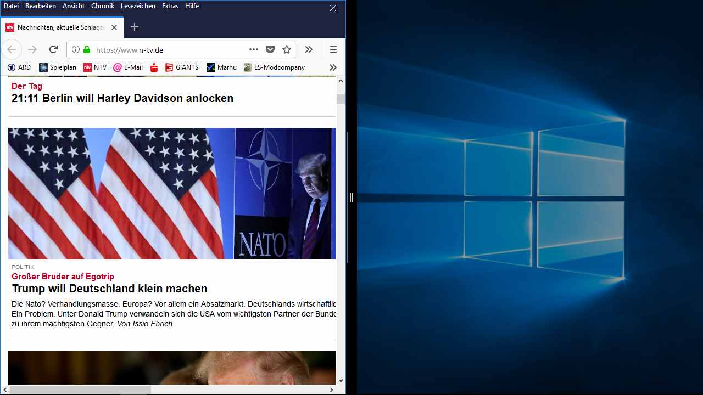Save page to Pocket icon
This screenshot has width=703, height=395.
270,49
